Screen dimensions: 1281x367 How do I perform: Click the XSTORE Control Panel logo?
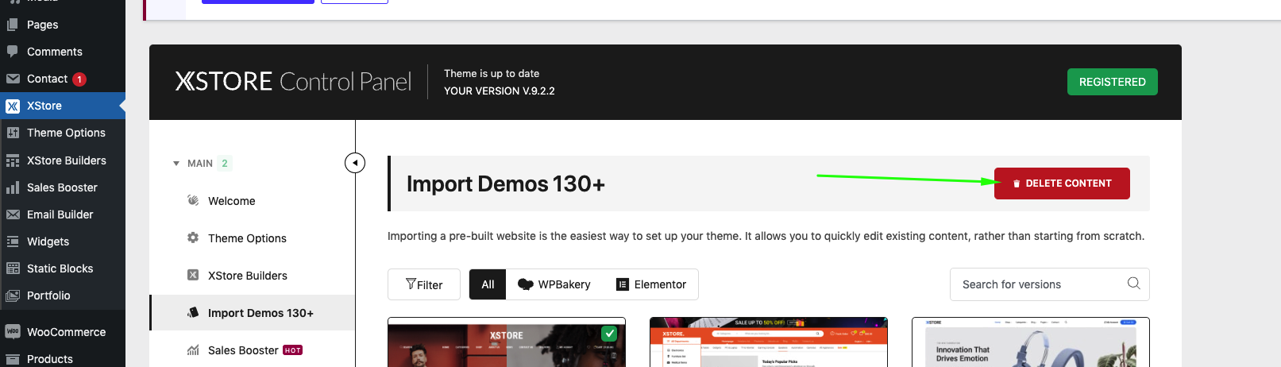(293, 81)
